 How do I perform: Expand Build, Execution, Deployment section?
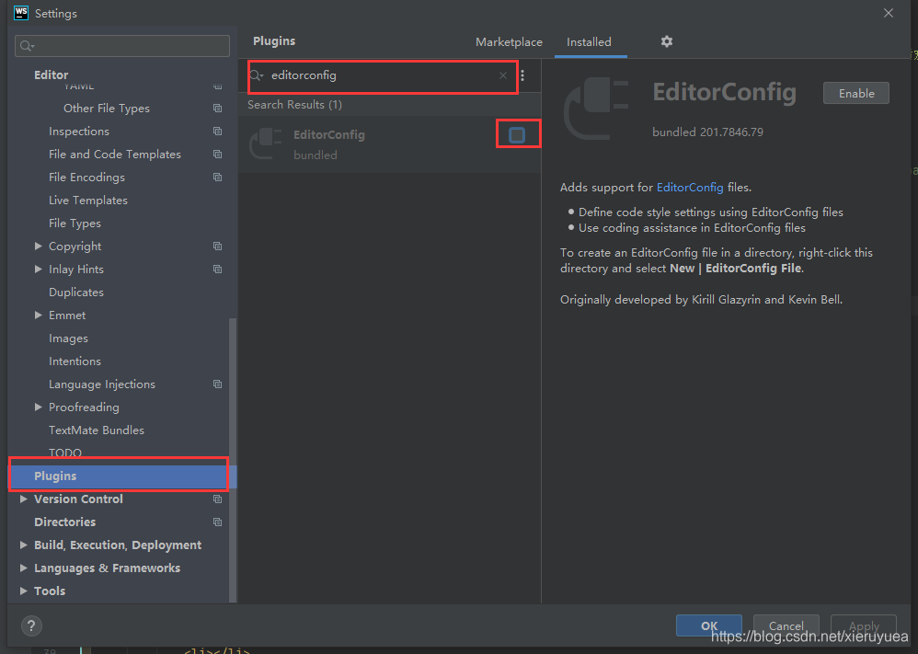(x=23, y=545)
